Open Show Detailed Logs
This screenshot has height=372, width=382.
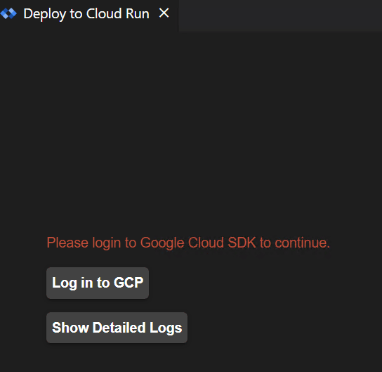[x=117, y=328]
